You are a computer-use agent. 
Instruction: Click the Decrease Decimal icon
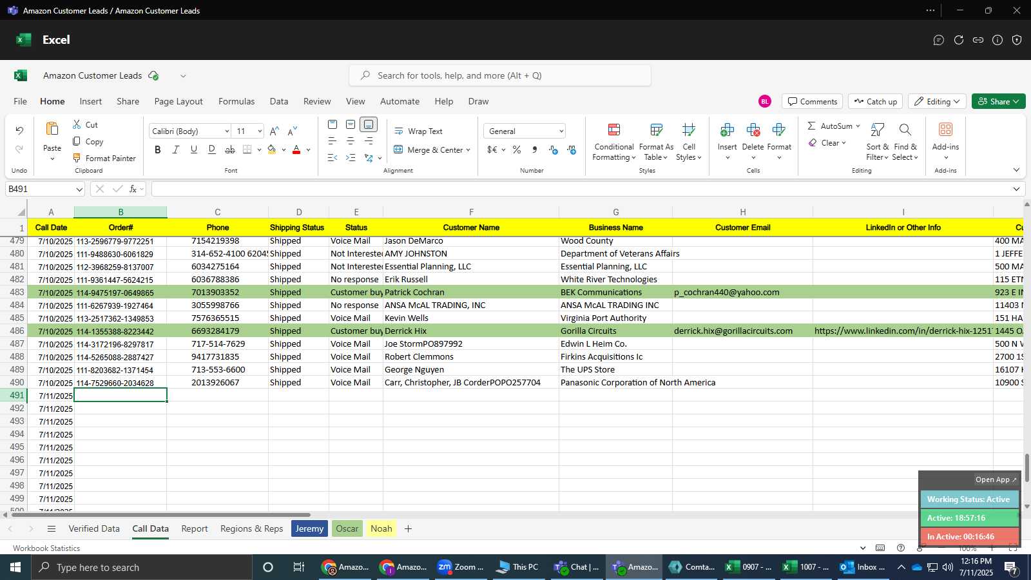point(572,150)
